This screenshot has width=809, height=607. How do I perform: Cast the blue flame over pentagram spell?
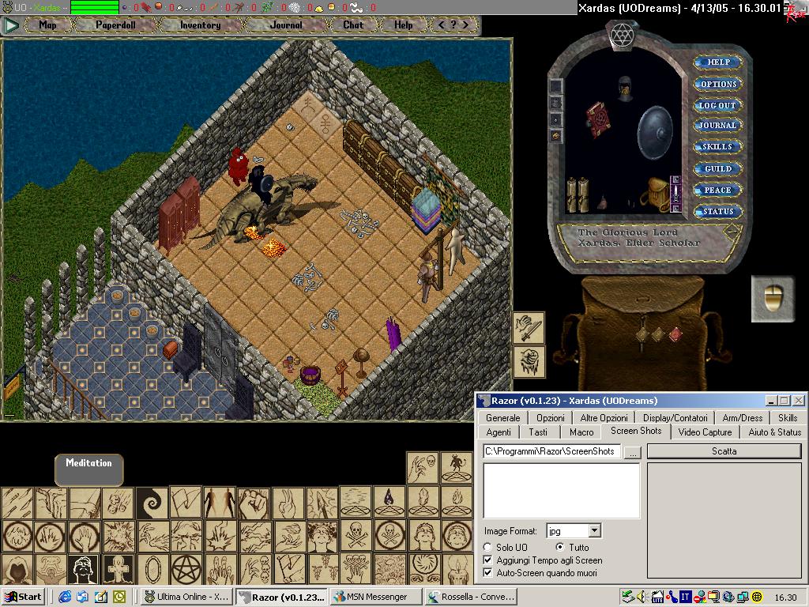[389, 502]
